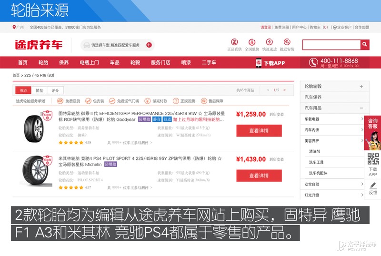The image size is (381, 256).
Task: Click the search input field
Action: [331, 45]
